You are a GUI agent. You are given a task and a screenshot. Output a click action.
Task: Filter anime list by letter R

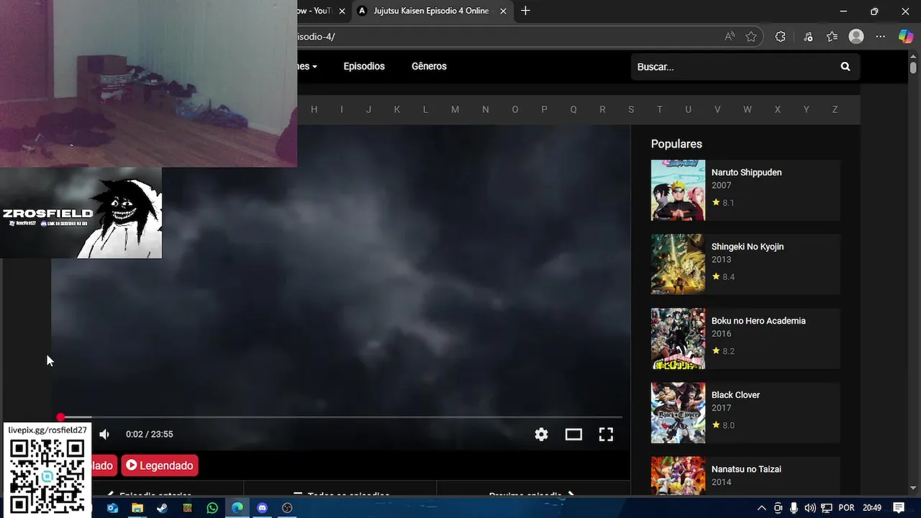pos(602,109)
